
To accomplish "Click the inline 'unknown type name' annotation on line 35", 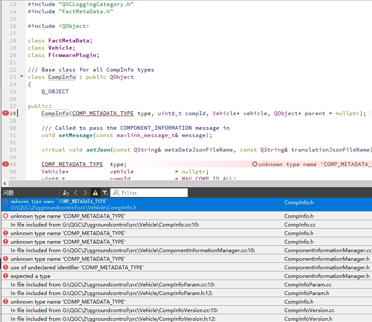I will 312,164.
